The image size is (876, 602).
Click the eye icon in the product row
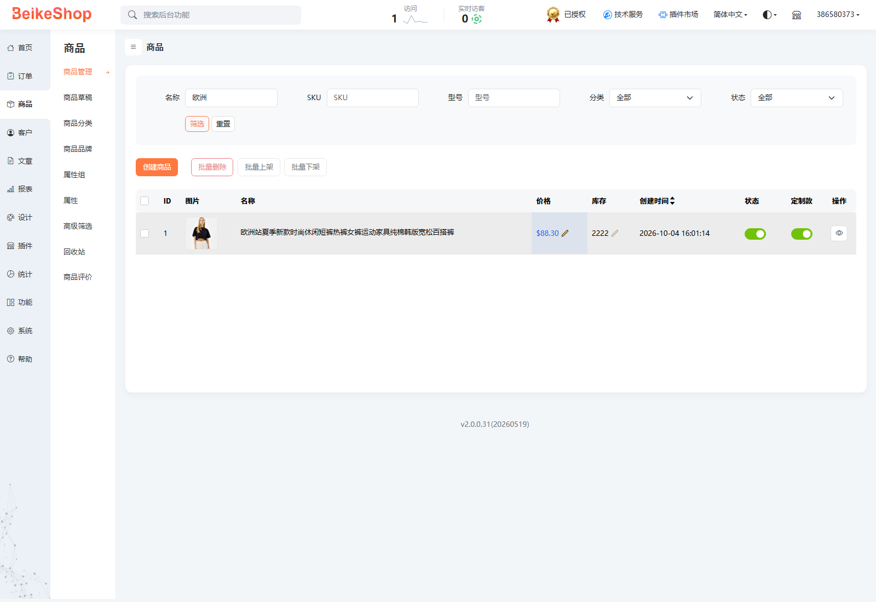839,233
